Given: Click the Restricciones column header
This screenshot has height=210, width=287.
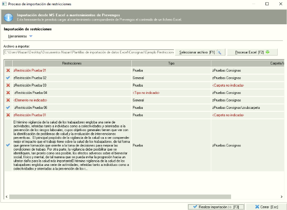Looking at the screenshot, I should pyautogui.click(x=72, y=64).
